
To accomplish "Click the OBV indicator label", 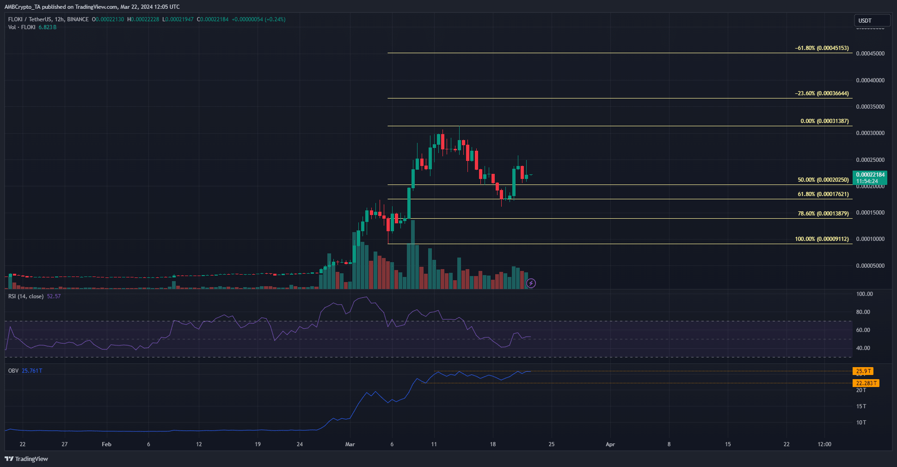I will click(13, 371).
